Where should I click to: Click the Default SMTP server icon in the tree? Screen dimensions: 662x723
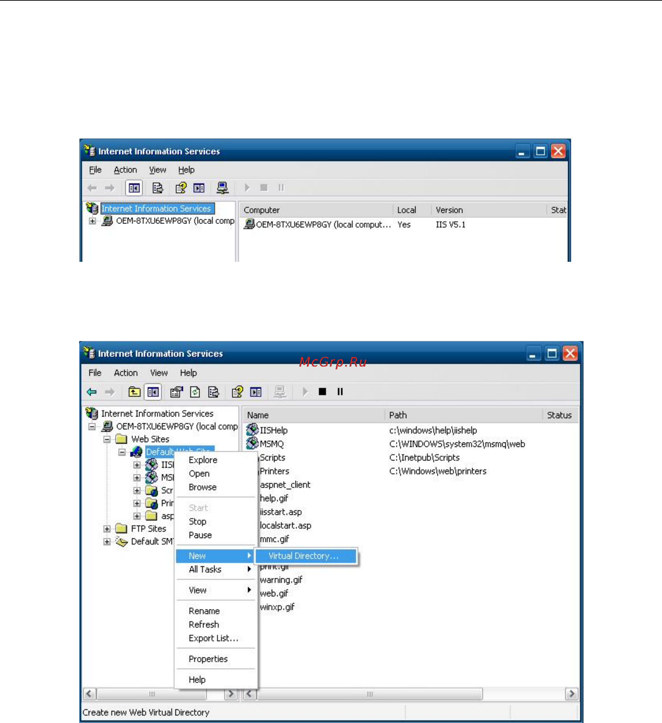(x=122, y=541)
